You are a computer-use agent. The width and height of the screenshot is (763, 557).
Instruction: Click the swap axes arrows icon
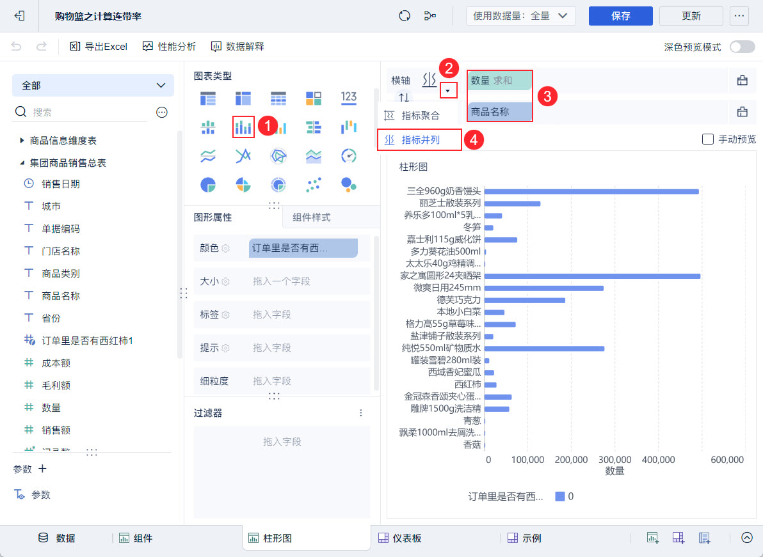point(404,98)
